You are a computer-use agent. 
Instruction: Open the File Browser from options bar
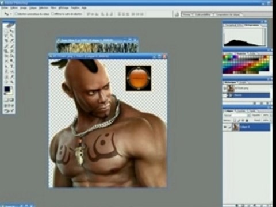tap(177, 14)
